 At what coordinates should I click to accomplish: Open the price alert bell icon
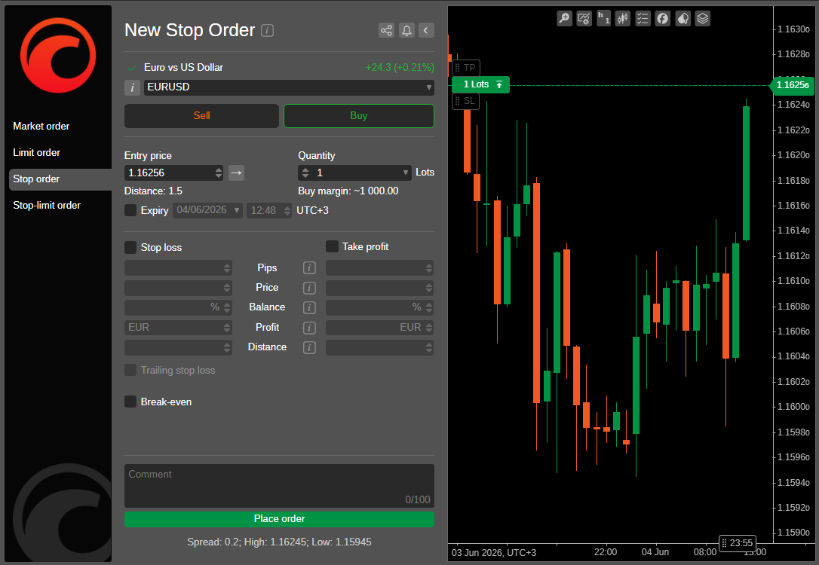point(406,30)
